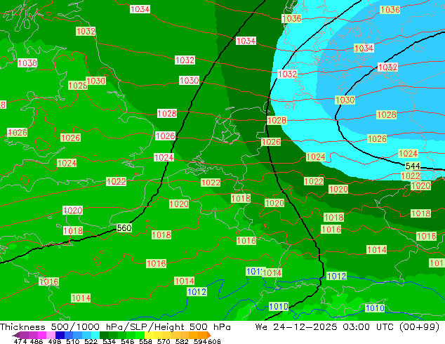Click the 522 value under the legend
The width and height of the screenshot is (445, 344).
(90, 341)
